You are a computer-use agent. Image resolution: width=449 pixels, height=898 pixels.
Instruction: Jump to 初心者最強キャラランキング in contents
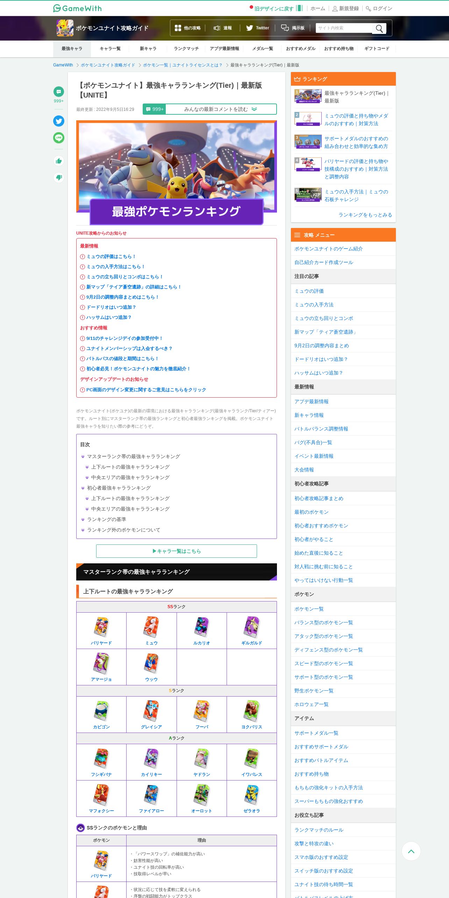coord(119,488)
